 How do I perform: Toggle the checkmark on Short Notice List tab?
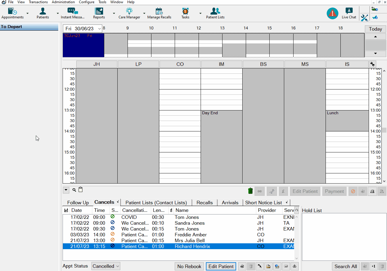pos(287,202)
